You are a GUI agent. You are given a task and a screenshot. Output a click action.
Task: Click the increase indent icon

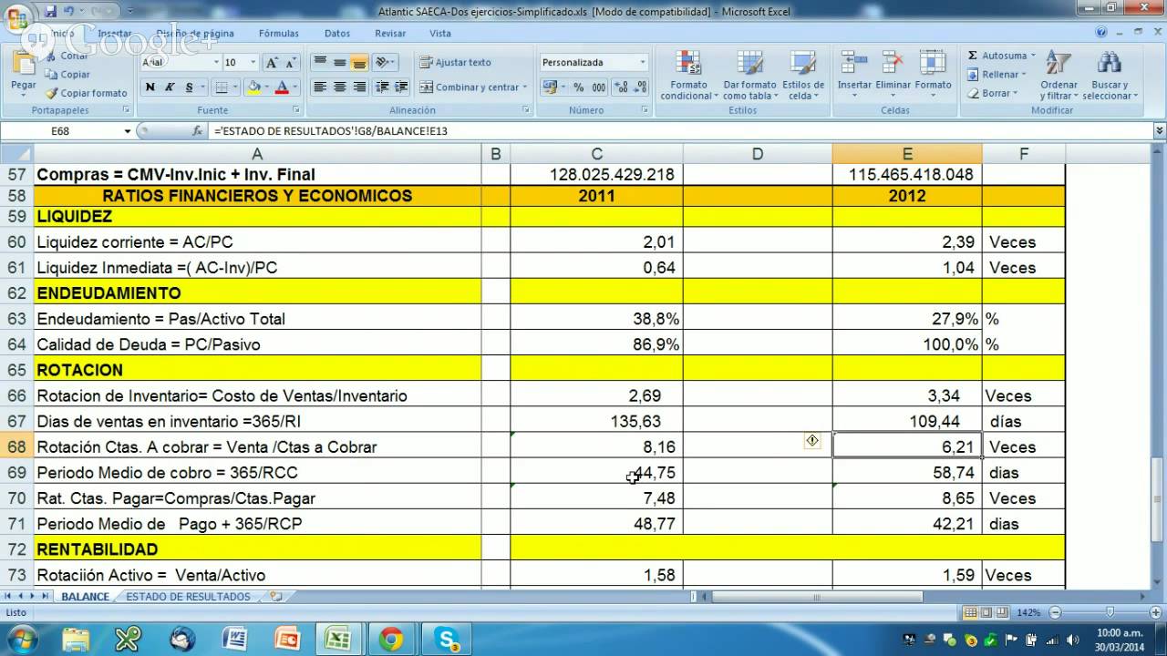402,87
